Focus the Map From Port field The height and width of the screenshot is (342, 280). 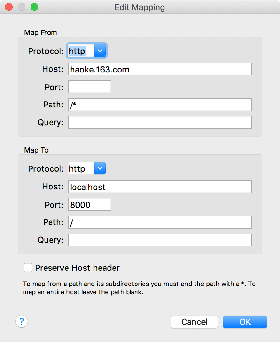pyautogui.click(x=90, y=87)
